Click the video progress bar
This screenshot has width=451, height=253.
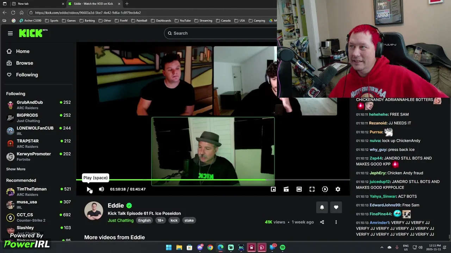pyautogui.click(x=213, y=180)
